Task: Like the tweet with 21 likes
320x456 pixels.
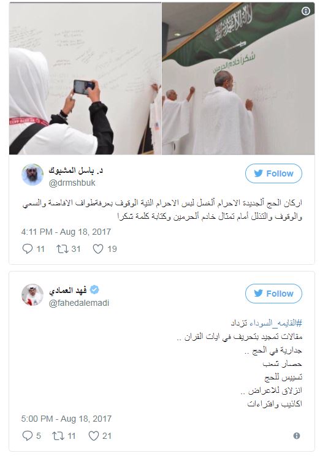Action: pyautogui.click(x=94, y=436)
